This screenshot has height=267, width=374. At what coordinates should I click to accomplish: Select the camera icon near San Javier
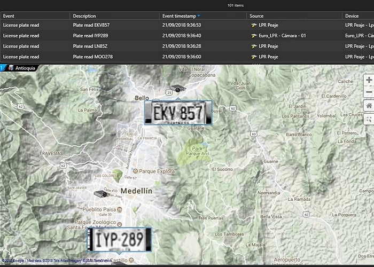pyautogui.click(x=100, y=193)
